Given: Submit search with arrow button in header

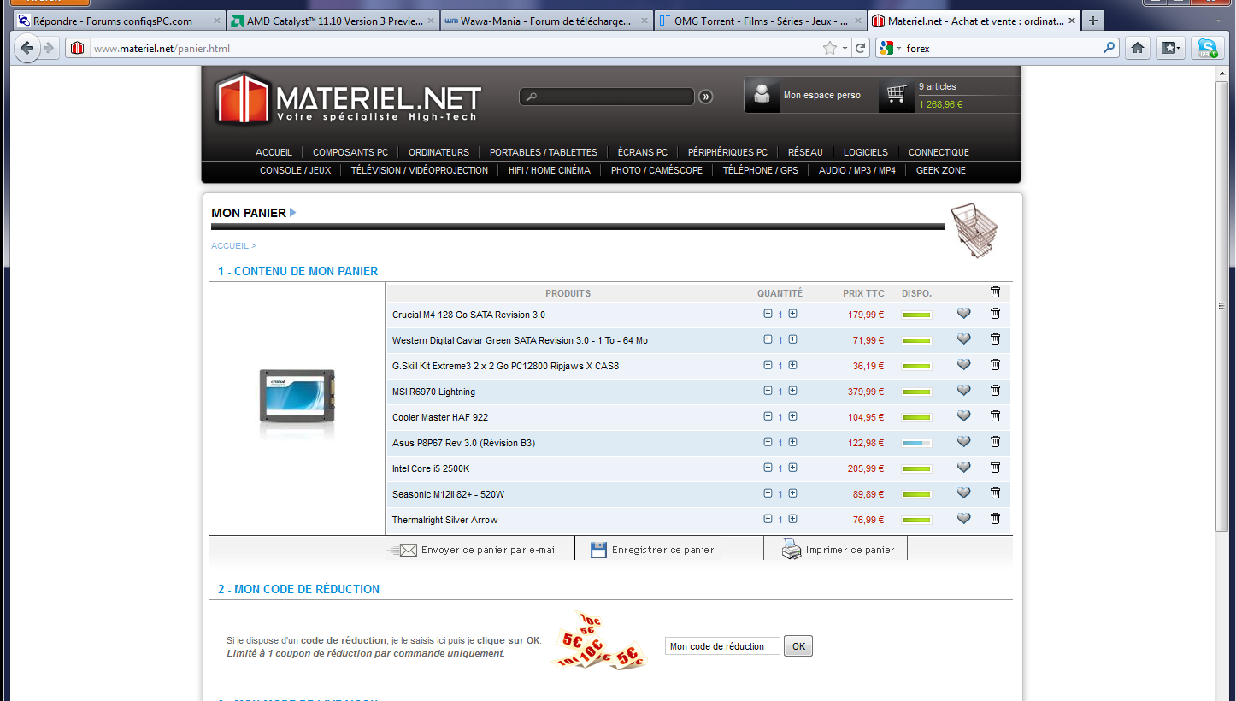Looking at the screenshot, I should tap(705, 97).
